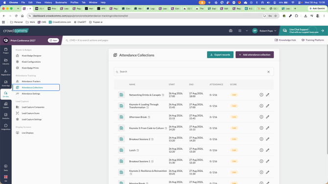Edit the Keynote 2: Resilience & Reinvention row
328x184 pixels.
coord(268,172)
